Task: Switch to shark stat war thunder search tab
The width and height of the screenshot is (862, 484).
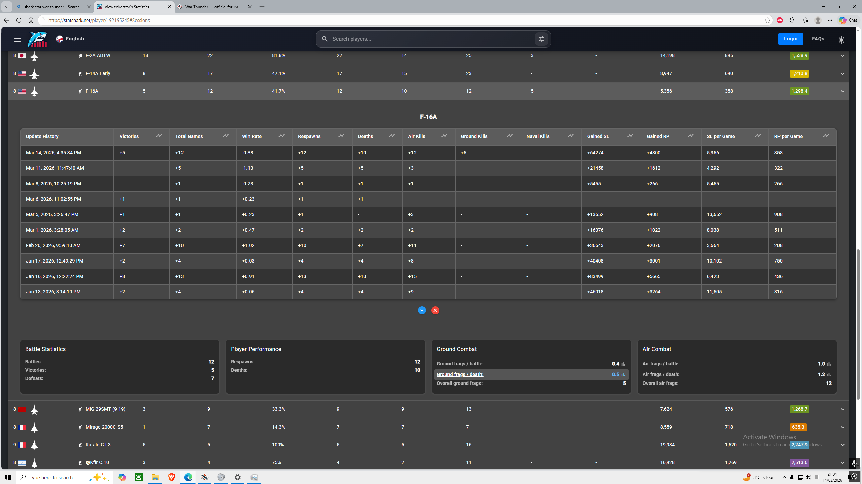Action: point(52,7)
